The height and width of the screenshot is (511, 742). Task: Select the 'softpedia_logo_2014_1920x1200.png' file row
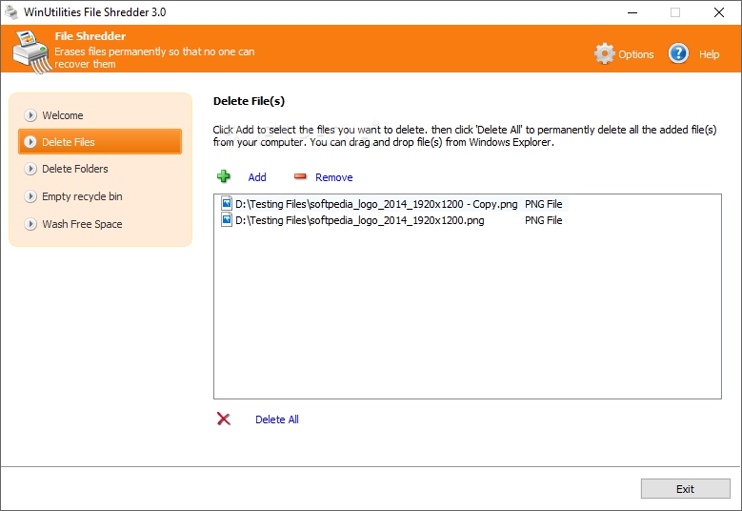pos(392,220)
